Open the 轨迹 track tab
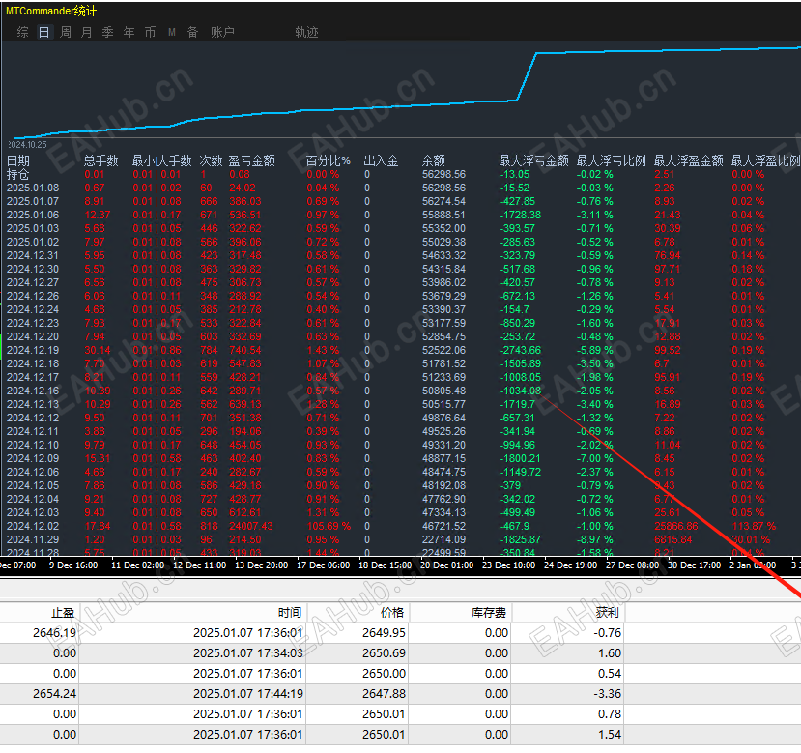Screen dimensions: 801x753 (x=306, y=32)
